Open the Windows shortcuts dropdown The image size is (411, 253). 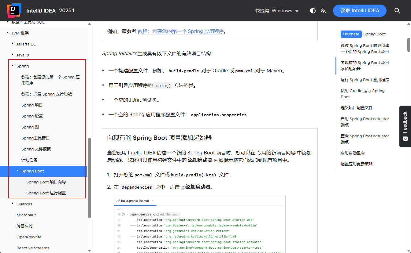[277, 11]
